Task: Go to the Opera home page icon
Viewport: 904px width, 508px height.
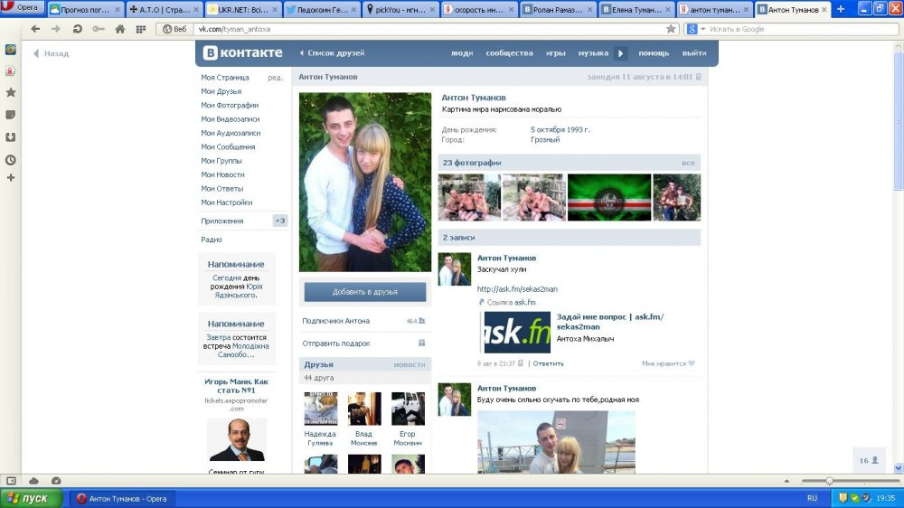Action: pyautogui.click(x=119, y=29)
